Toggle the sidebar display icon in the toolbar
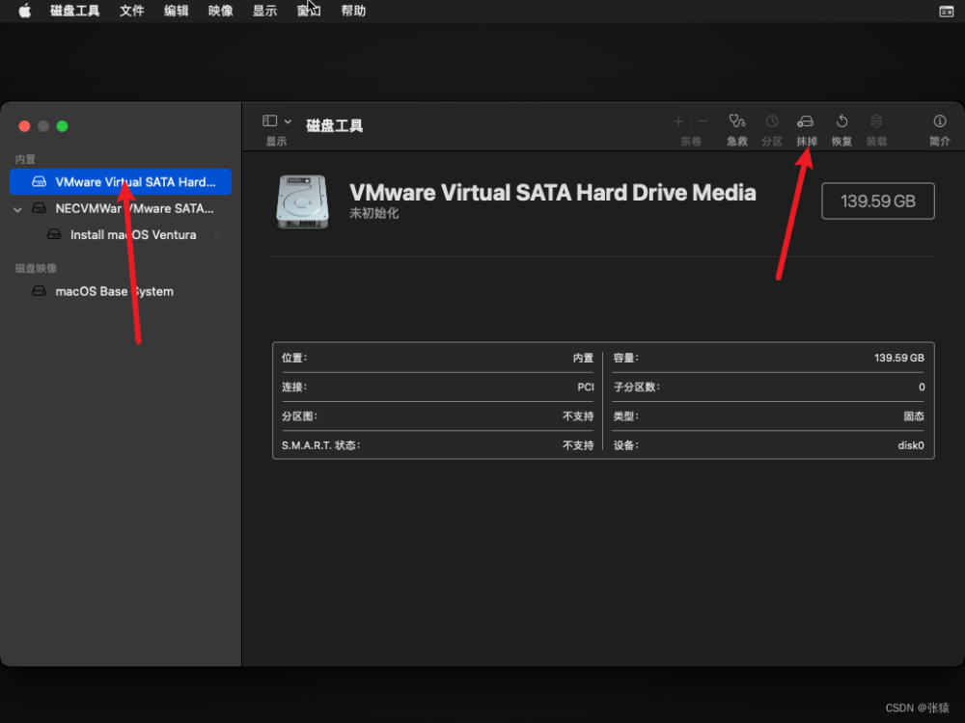 point(269,120)
